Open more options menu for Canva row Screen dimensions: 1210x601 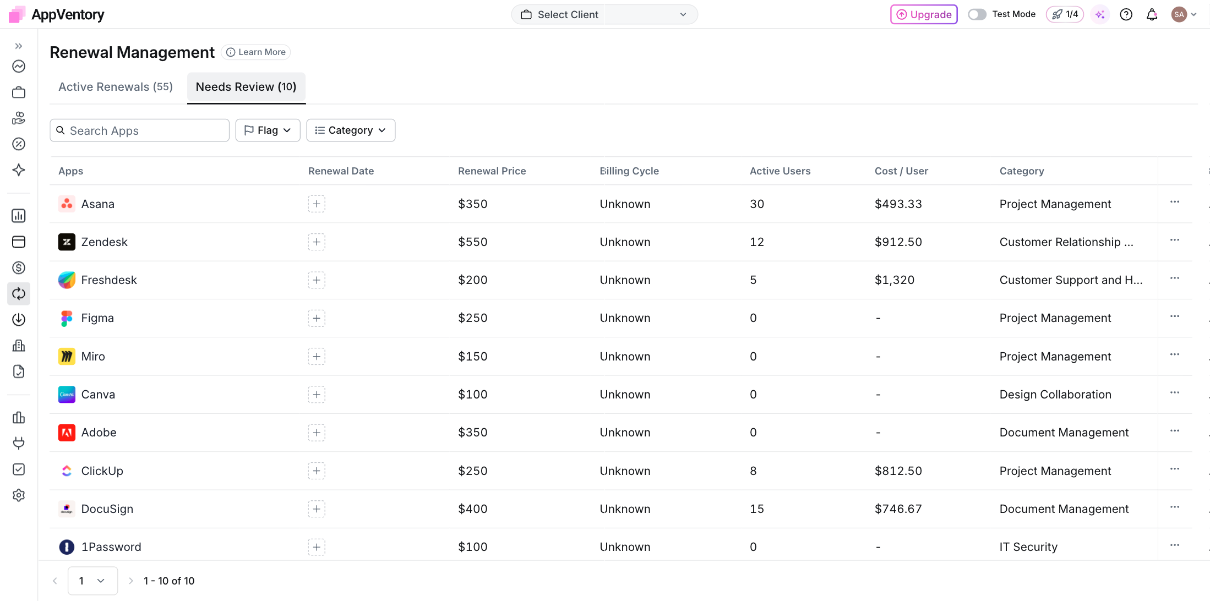1175,392
